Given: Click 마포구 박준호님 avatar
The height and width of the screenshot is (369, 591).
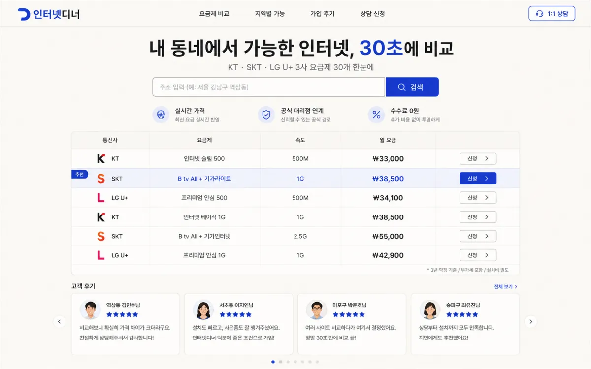Looking at the screenshot, I should tap(316, 310).
